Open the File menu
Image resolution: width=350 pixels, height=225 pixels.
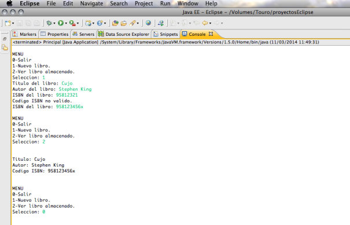point(51,3)
